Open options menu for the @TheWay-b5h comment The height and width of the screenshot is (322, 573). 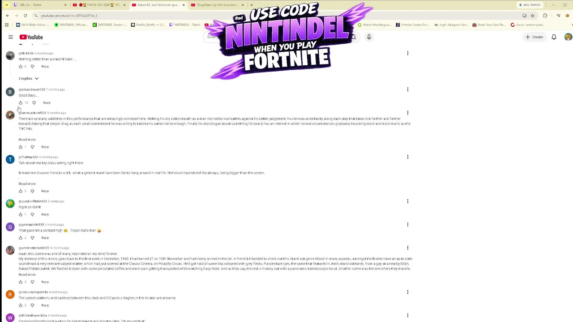coord(407,157)
